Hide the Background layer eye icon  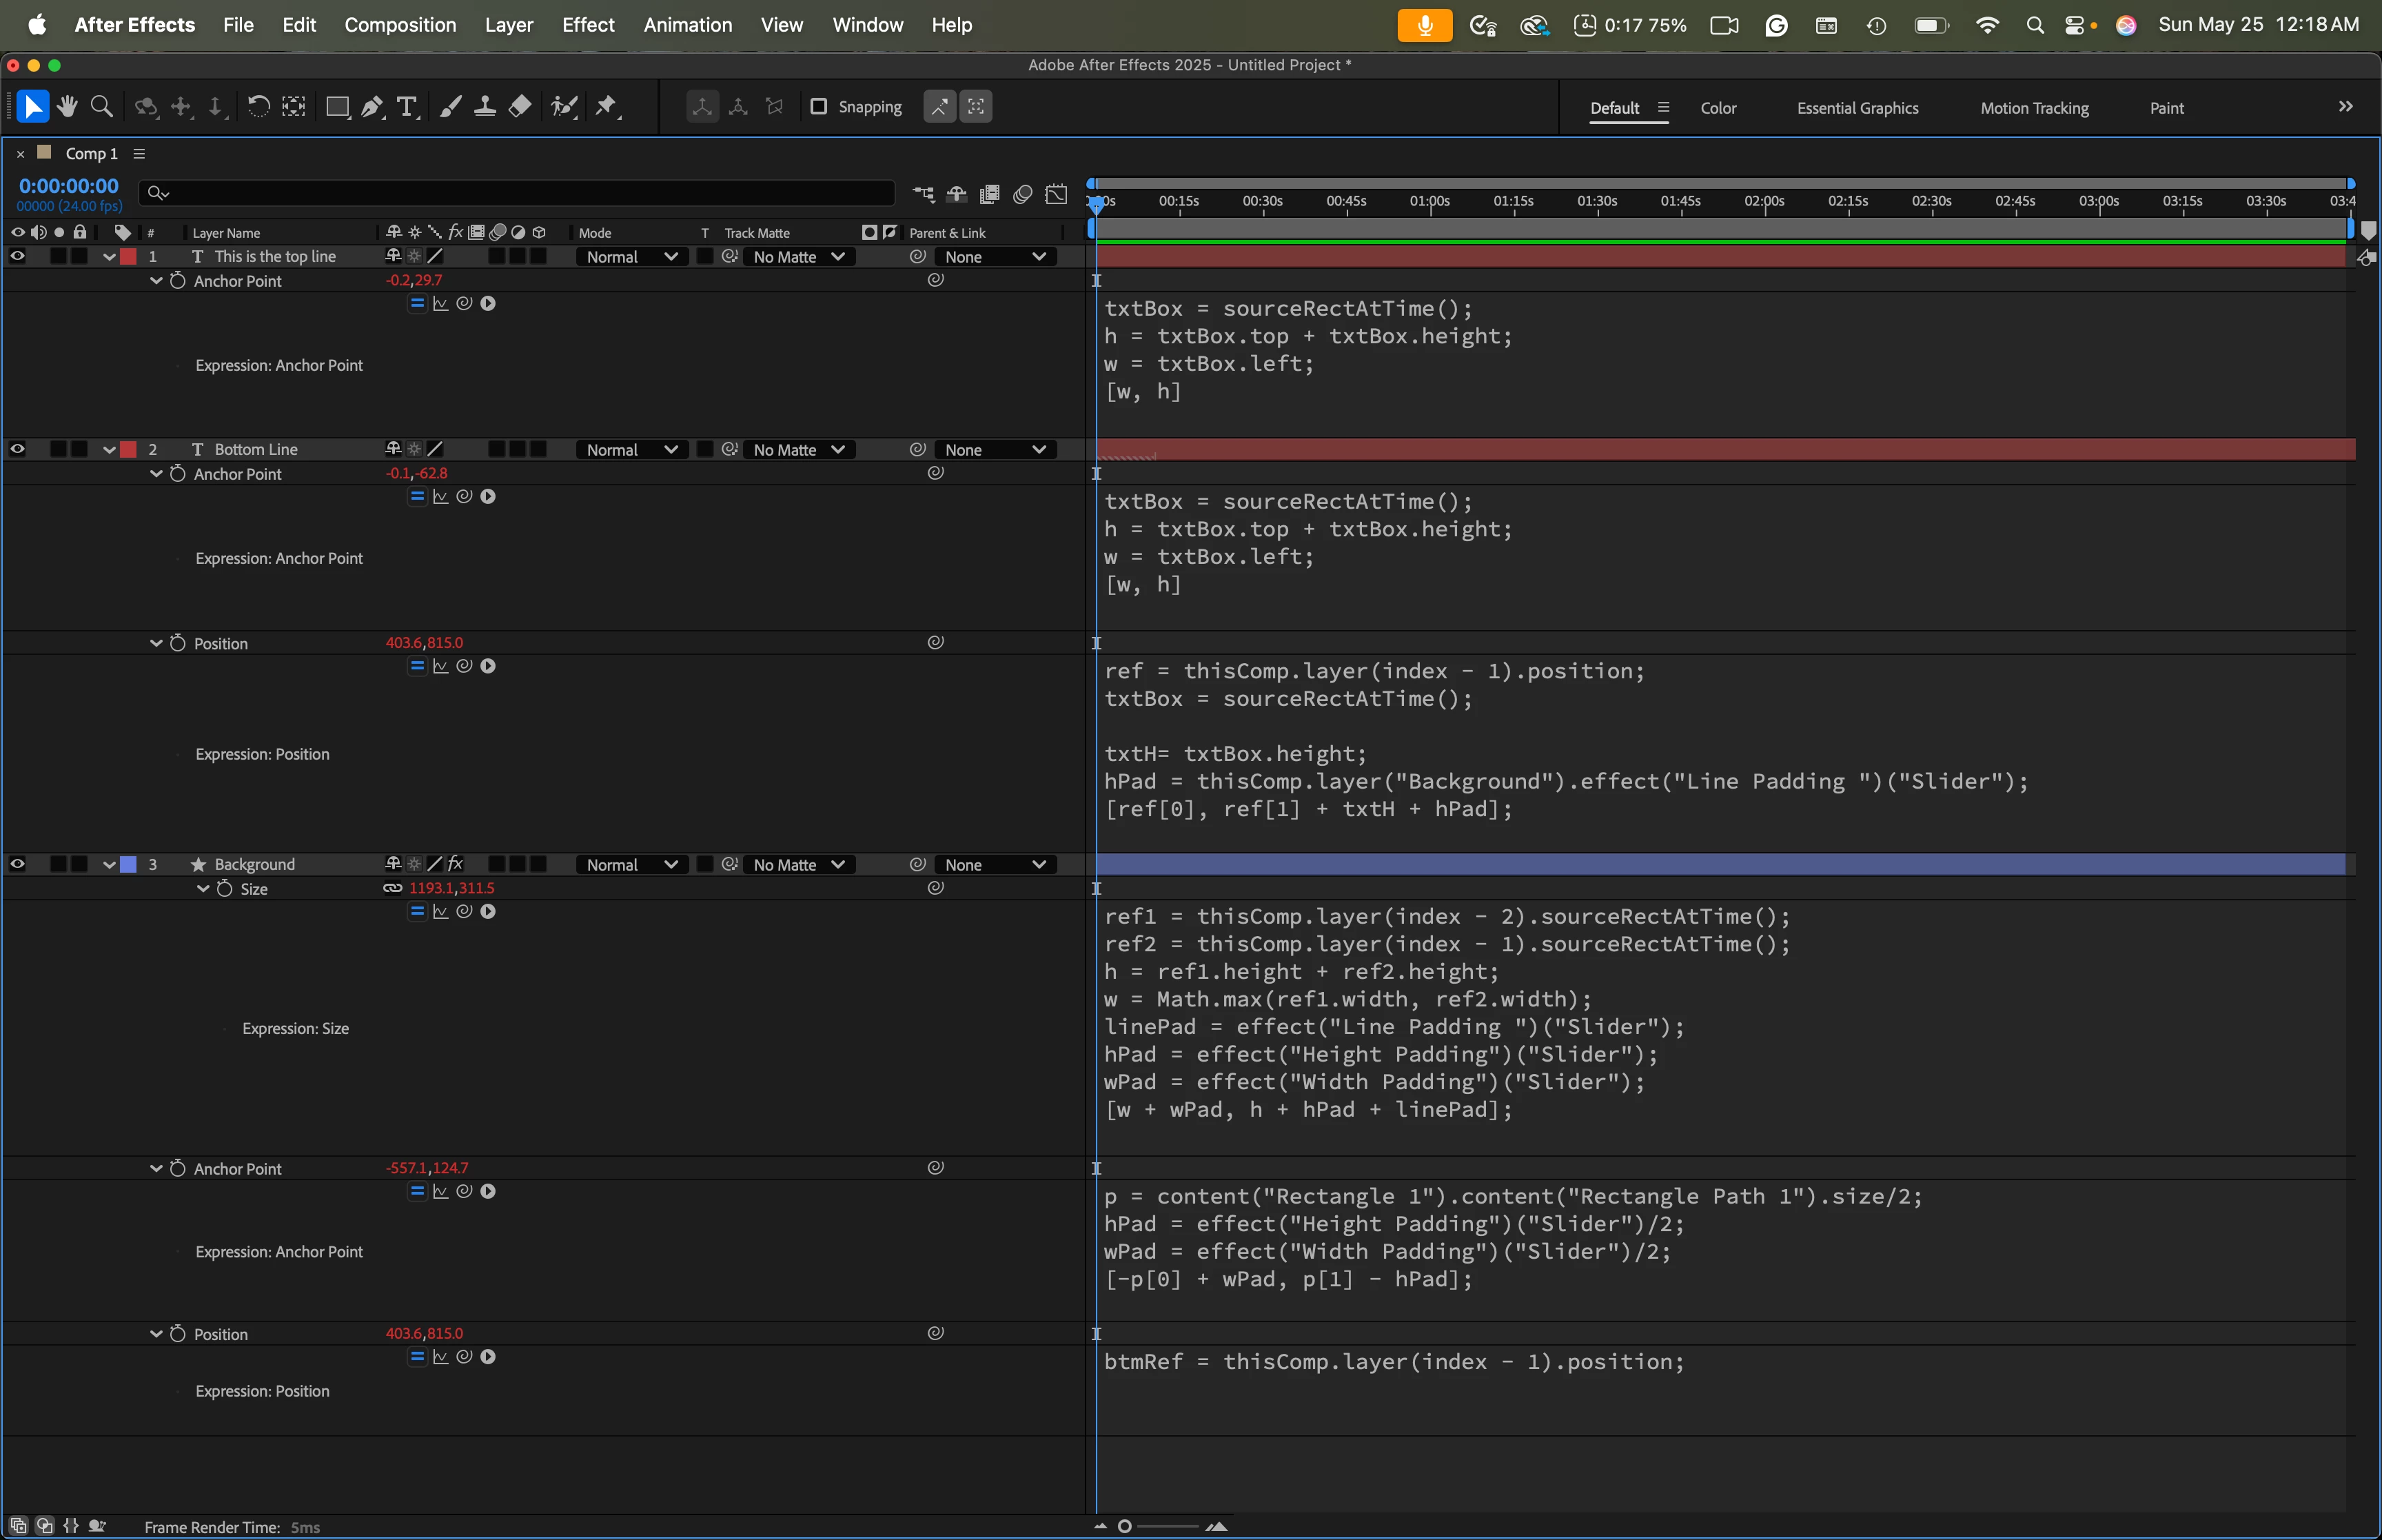coord(17,864)
